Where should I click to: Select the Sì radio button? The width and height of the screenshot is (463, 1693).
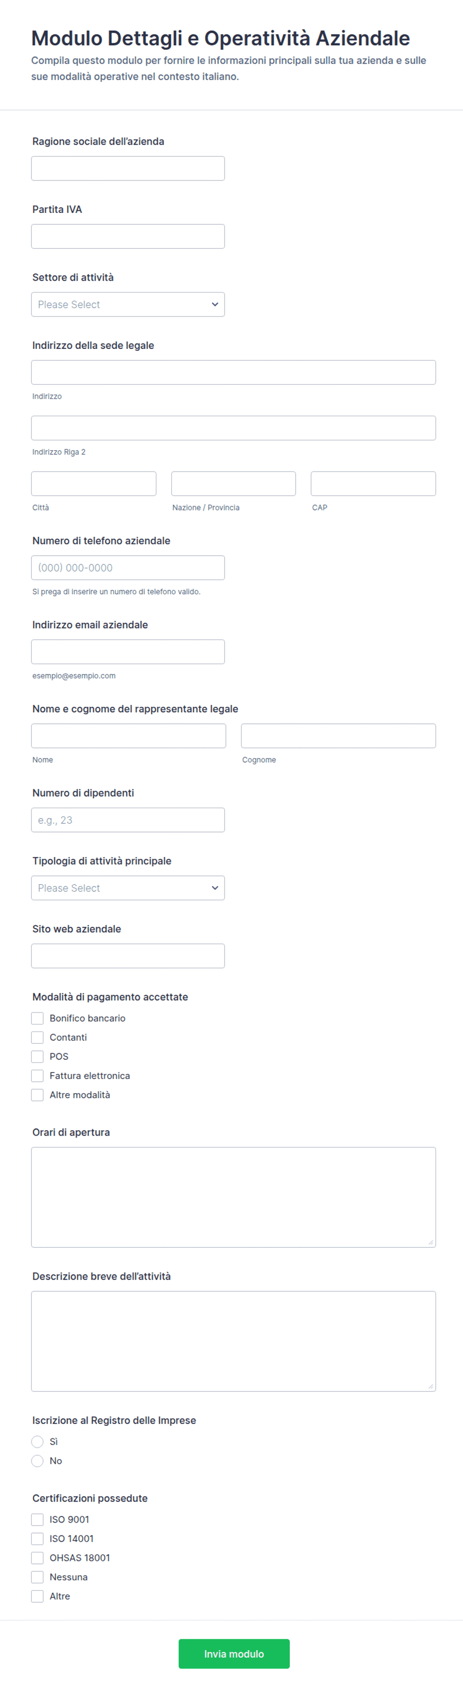(x=37, y=1441)
